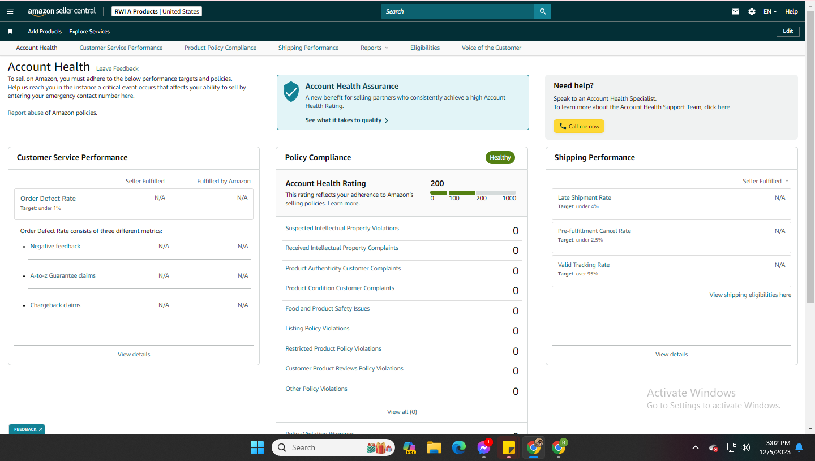Open the notifications bell
The height and width of the screenshot is (461, 815).
[x=799, y=447]
